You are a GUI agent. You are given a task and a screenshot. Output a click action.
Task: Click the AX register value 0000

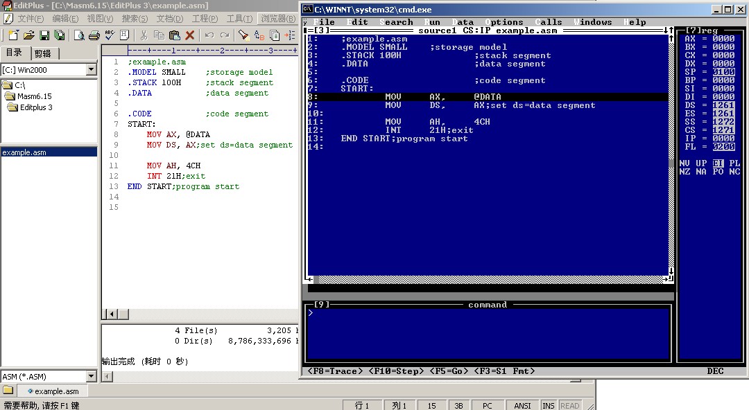[723, 39]
